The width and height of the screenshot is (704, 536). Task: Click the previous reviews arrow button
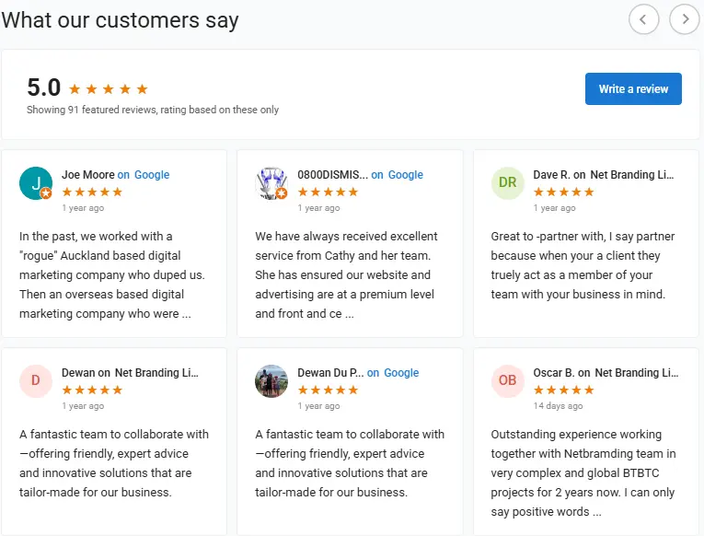(644, 18)
